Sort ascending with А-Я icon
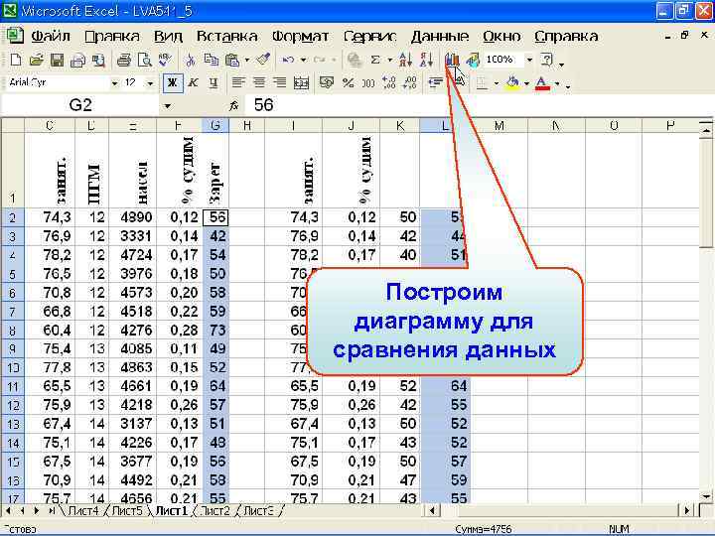The height and width of the screenshot is (536, 715). (x=405, y=60)
